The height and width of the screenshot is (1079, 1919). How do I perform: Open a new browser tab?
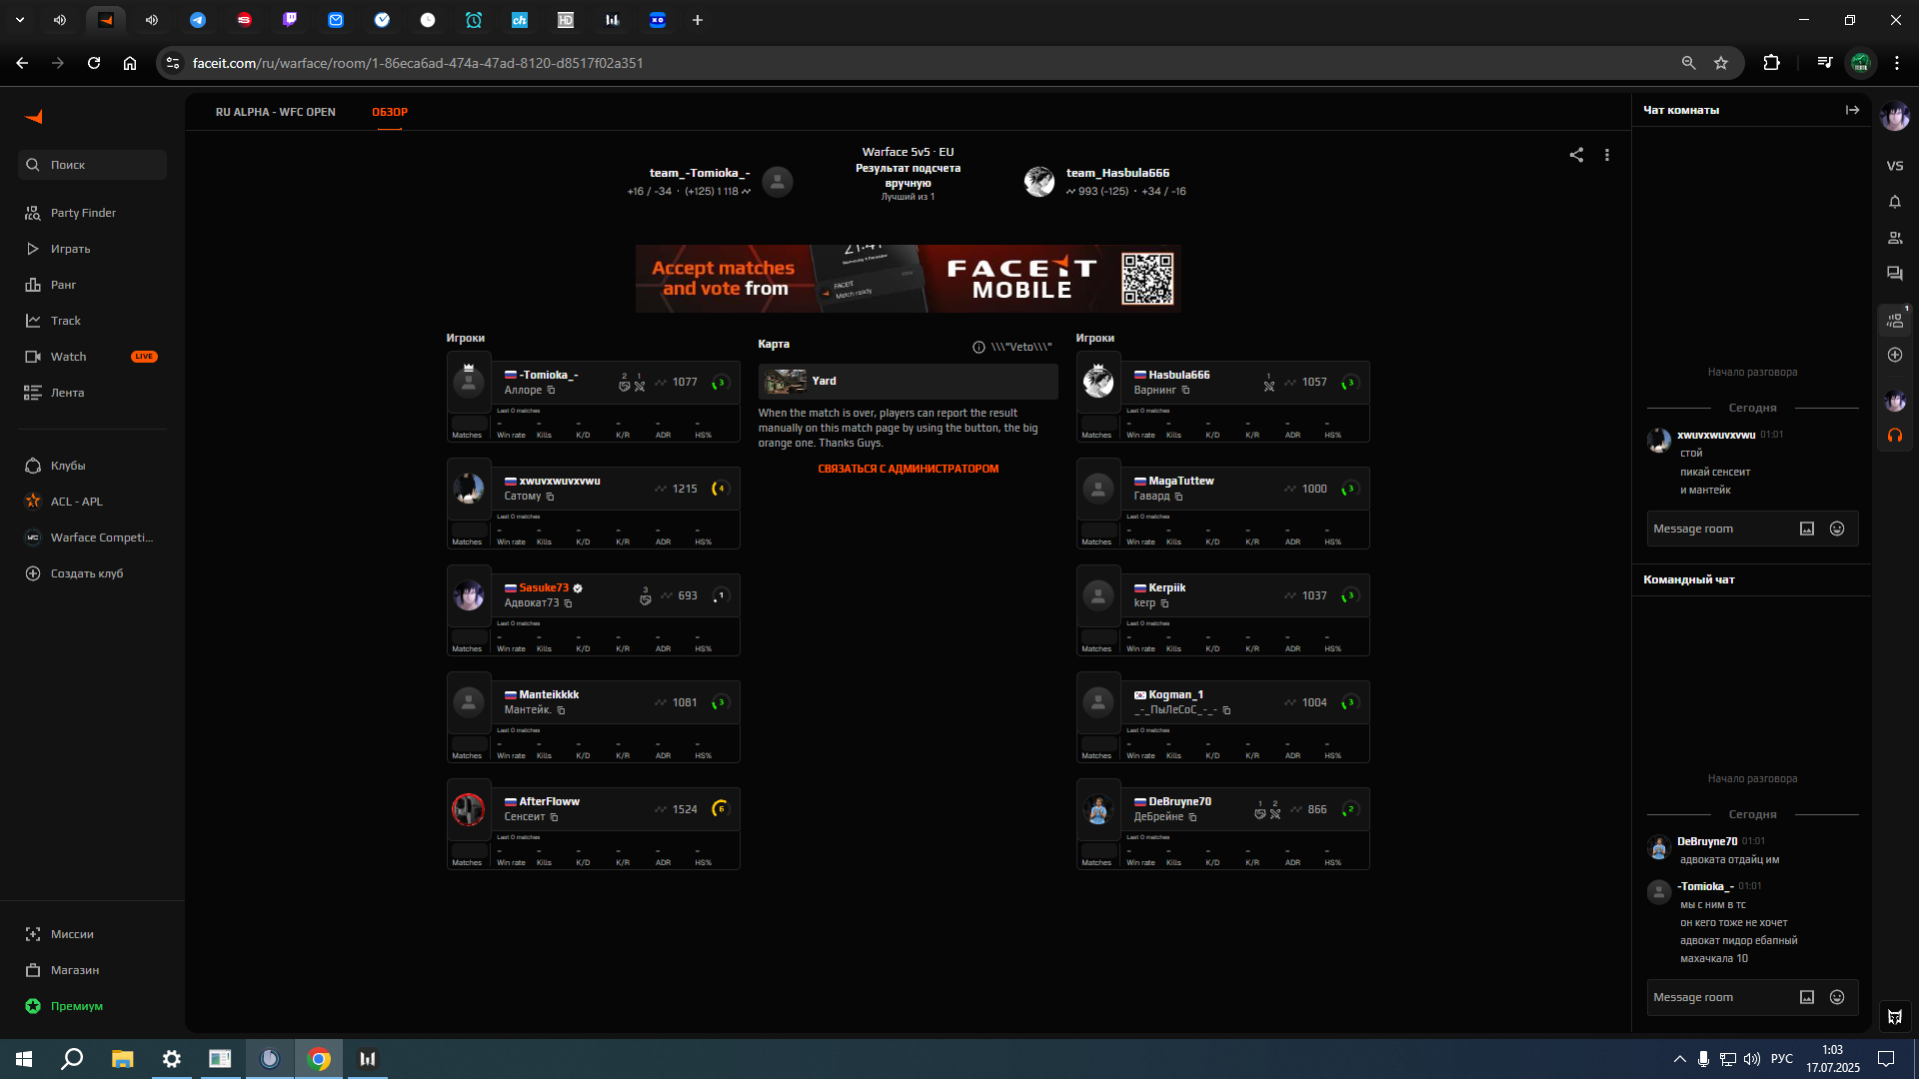(698, 20)
